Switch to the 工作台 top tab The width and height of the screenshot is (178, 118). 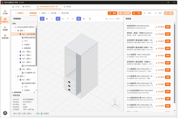click(x=16, y=7)
